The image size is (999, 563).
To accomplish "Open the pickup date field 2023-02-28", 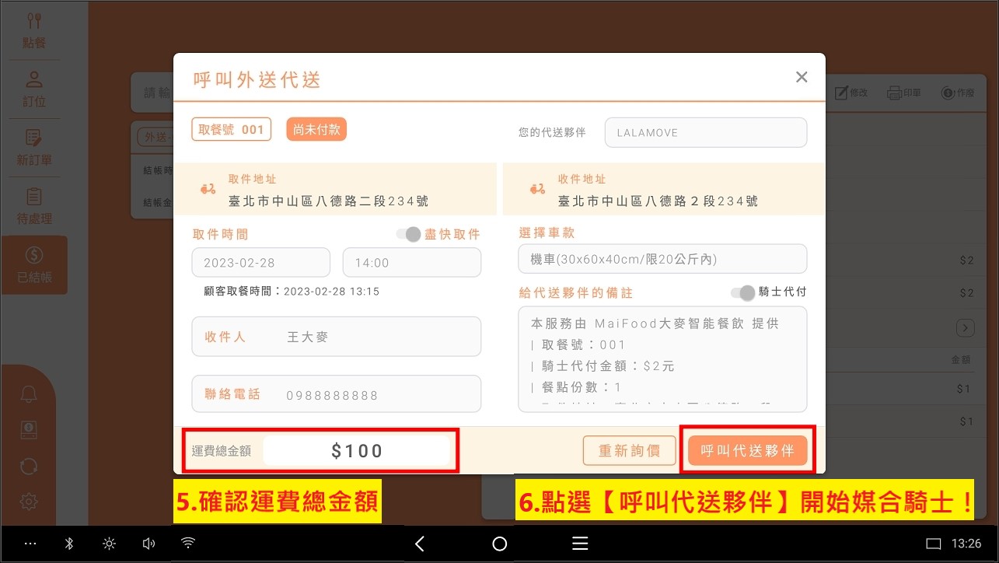I will coord(260,263).
